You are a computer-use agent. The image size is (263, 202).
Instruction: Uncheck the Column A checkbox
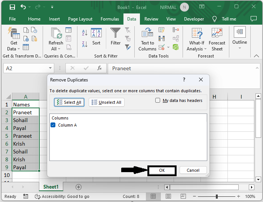53,125
